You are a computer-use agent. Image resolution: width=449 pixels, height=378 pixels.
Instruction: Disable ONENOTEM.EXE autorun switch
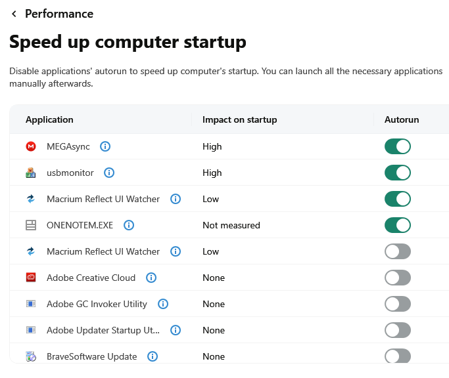(x=397, y=225)
